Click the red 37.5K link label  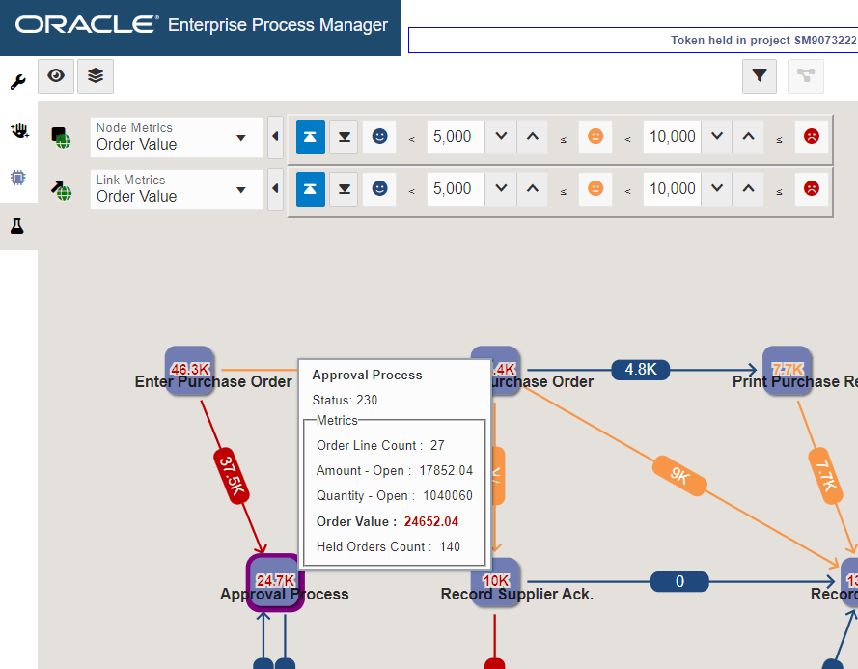point(232,475)
